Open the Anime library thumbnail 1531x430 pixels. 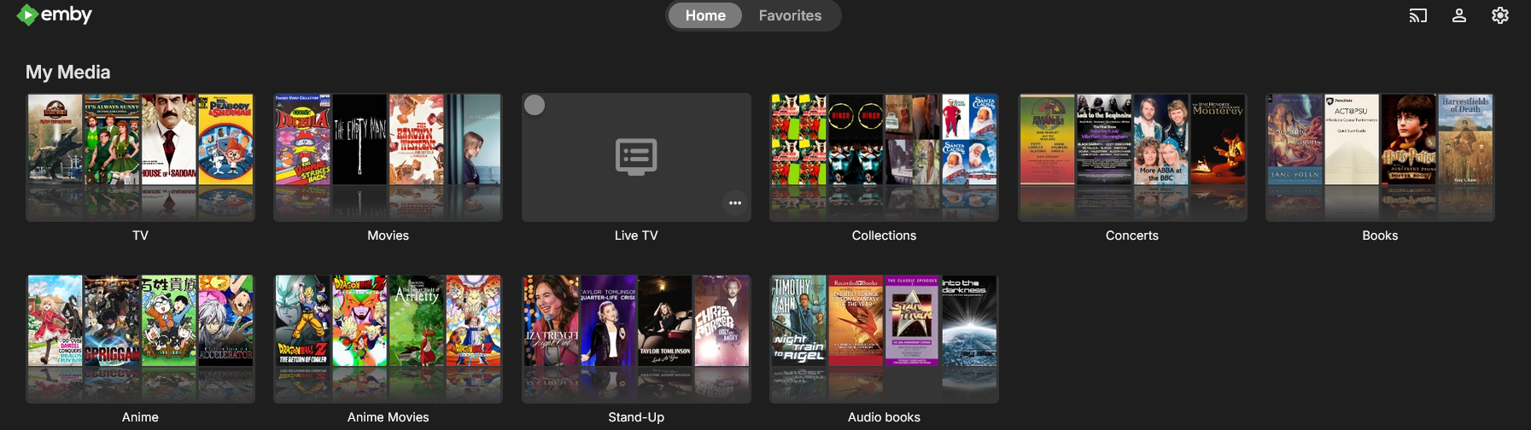pyautogui.click(x=140, y=339)
